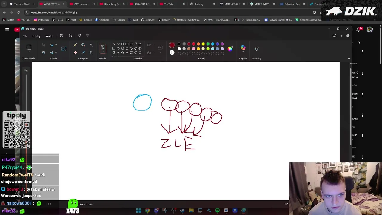Image resolution: width=382 pixels, height=215 pixels.
Task: Select the rectangular Zaznaczenie selection tool
Action: tap(29, 47)
